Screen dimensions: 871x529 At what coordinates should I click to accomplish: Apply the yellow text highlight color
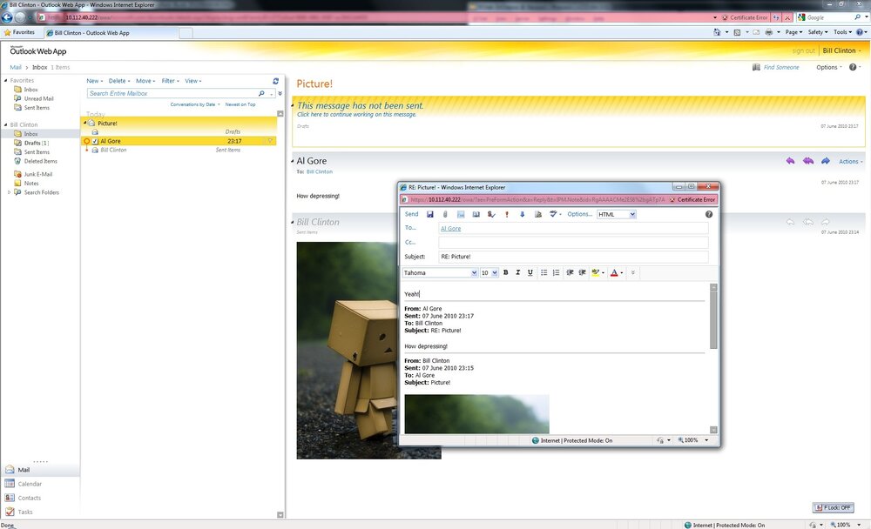596,272
